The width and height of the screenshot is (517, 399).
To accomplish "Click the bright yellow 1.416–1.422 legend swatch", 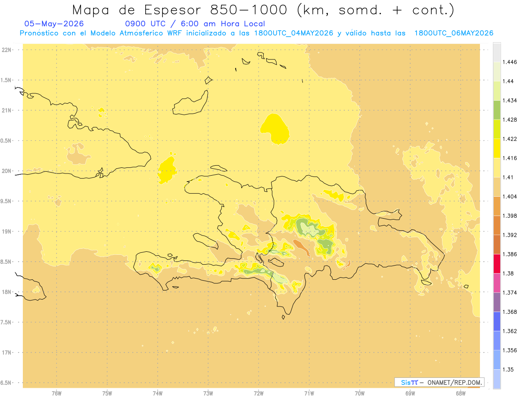I will point(497,148).
